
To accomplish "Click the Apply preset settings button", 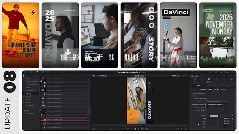I will pos(213,102).
